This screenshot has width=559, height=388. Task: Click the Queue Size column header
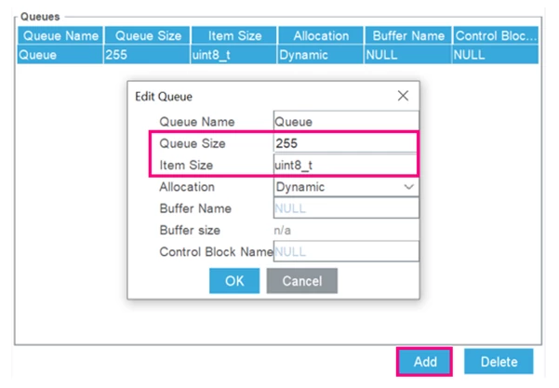147,35
